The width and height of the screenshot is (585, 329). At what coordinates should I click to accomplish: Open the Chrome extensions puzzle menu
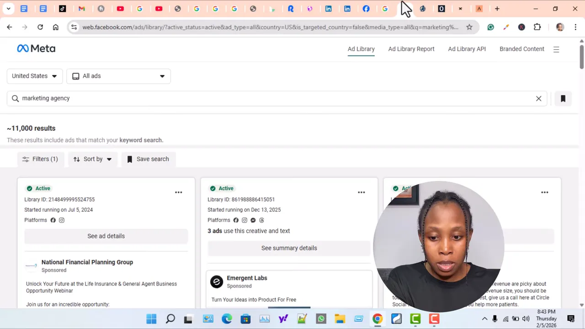tap(537, 27)
